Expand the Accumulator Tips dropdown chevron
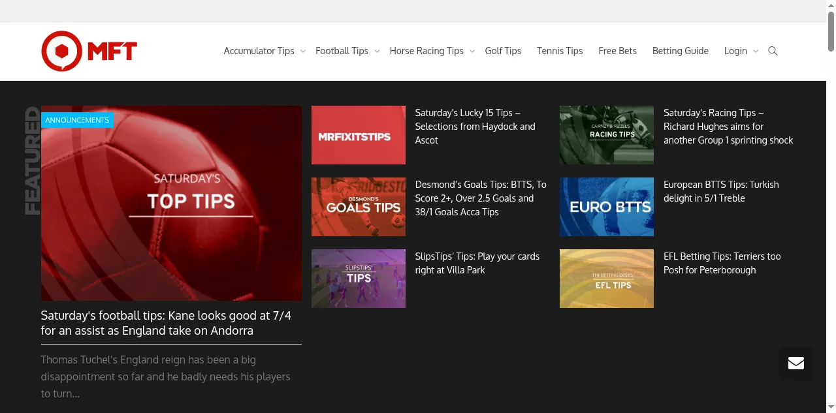The height and width of the screenshot is (413, 836). tap(303, 52)
